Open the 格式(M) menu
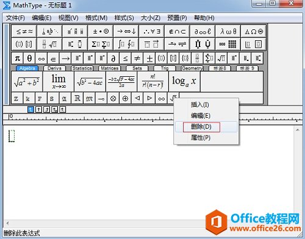The width and height of the screenshot is (305, 239). click(x=96, y=18)
